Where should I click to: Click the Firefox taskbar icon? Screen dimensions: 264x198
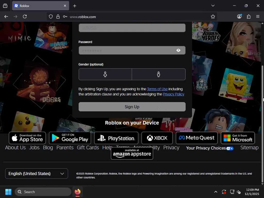78,192
